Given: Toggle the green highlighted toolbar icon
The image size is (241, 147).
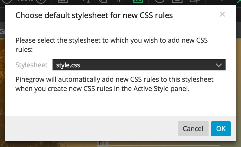Looking at the screenshot, I should pos(138,1).
